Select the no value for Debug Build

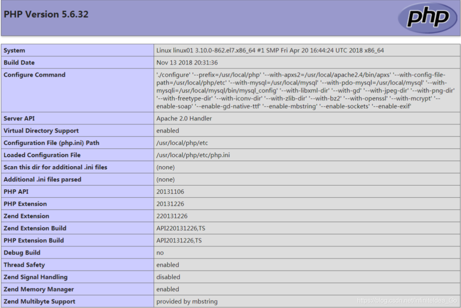(x=160, y=253)
